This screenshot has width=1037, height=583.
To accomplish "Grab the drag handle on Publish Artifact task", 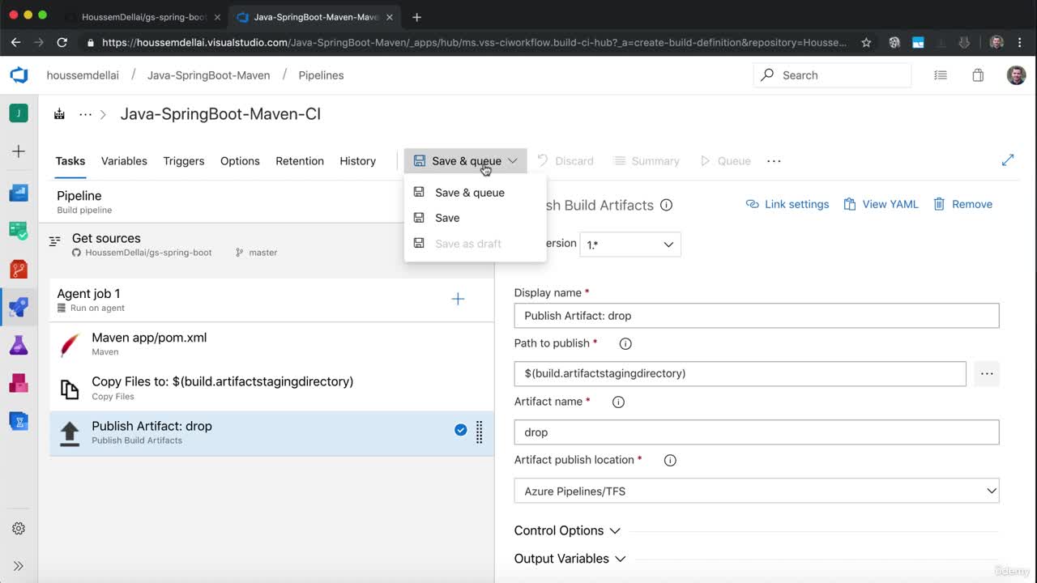I will pos(479,432).
